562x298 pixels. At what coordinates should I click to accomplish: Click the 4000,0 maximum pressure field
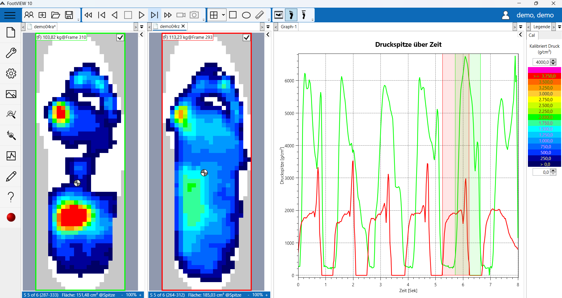click(x=542, y=62)
